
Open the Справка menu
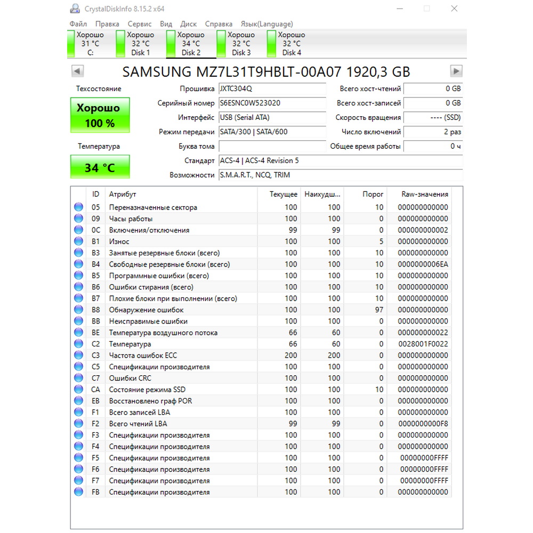point(219,24)
